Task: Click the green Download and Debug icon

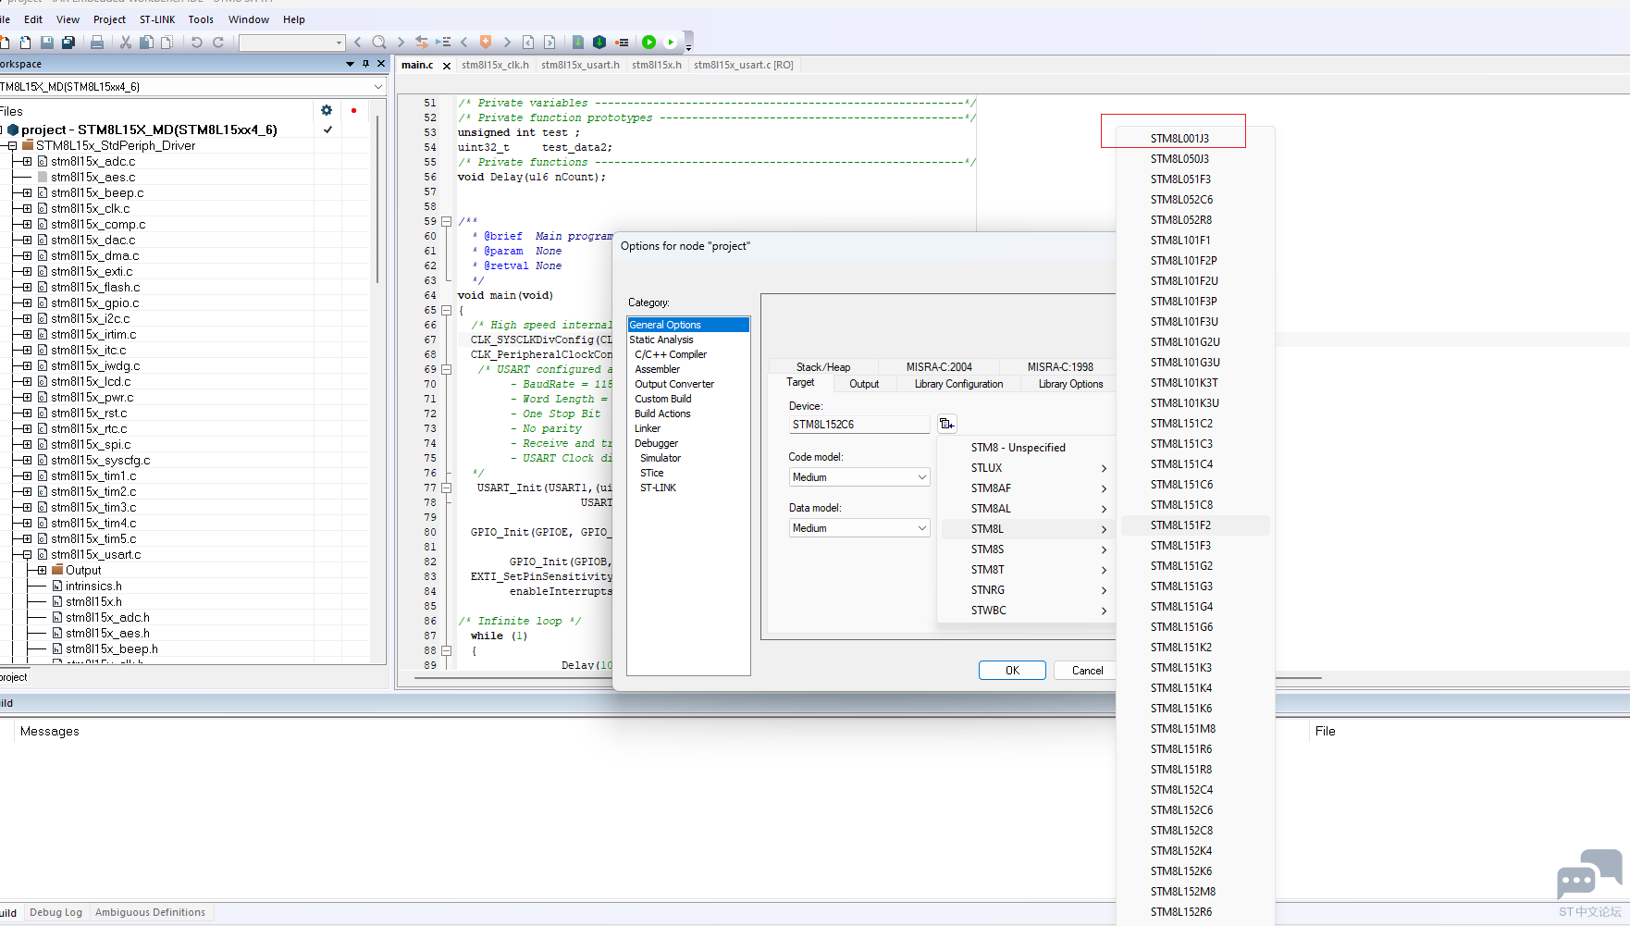Action: (648, 42)
